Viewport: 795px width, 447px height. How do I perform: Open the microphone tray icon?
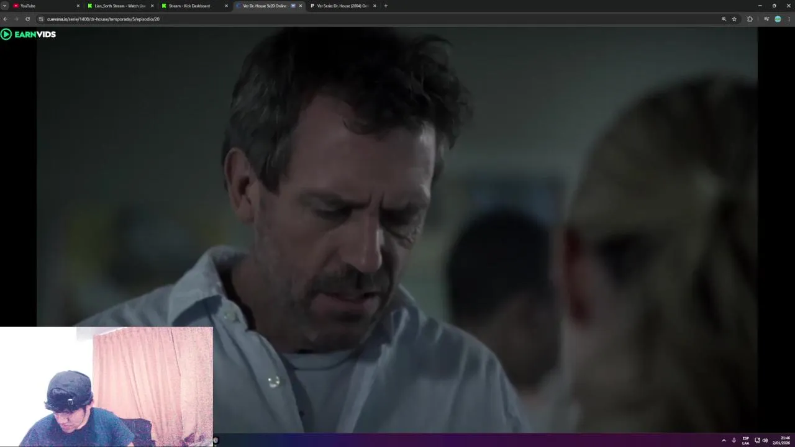click(x=734, y=440)
